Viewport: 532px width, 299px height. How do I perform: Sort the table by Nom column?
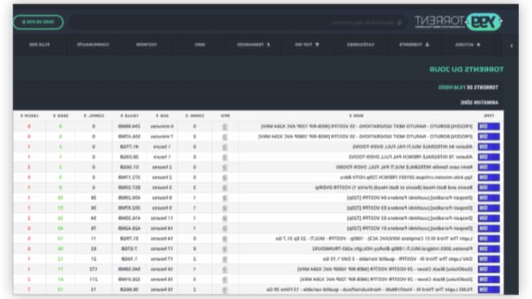point(356,115)
